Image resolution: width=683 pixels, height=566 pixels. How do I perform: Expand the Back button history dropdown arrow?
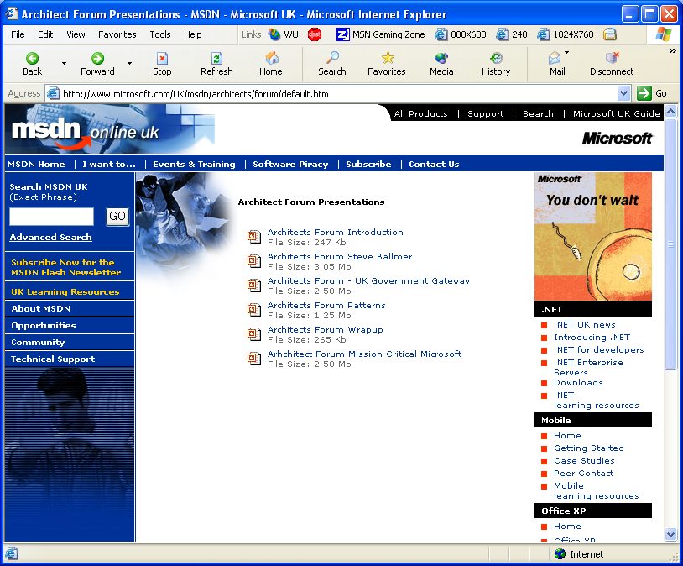click(64, 63)
